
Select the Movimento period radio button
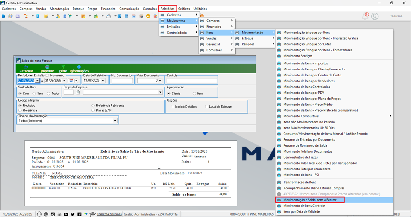47,75
